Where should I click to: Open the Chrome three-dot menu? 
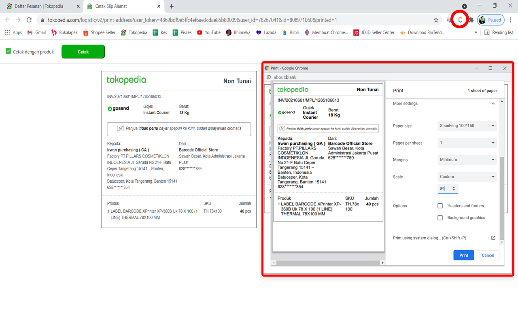[510, 20]
